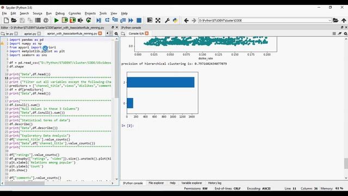Switch to the File explorer pane tab

pos(156,183)
